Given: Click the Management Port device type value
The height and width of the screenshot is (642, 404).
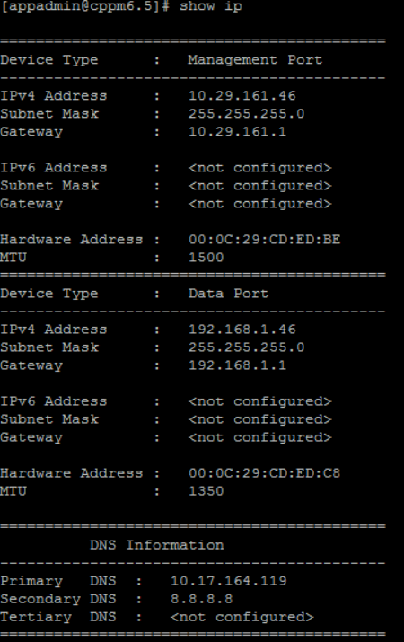Looking at the screenshot, I should click(255, 60).
